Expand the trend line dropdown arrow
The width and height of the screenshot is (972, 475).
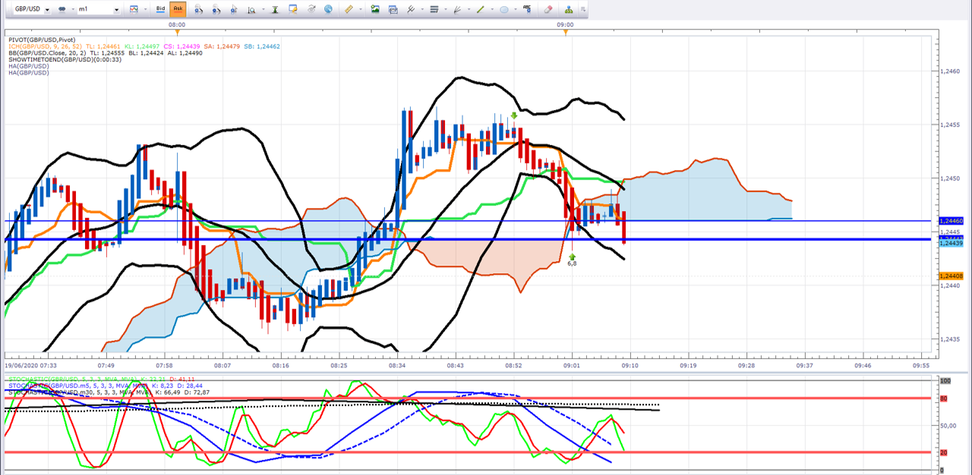click(491, 10)
